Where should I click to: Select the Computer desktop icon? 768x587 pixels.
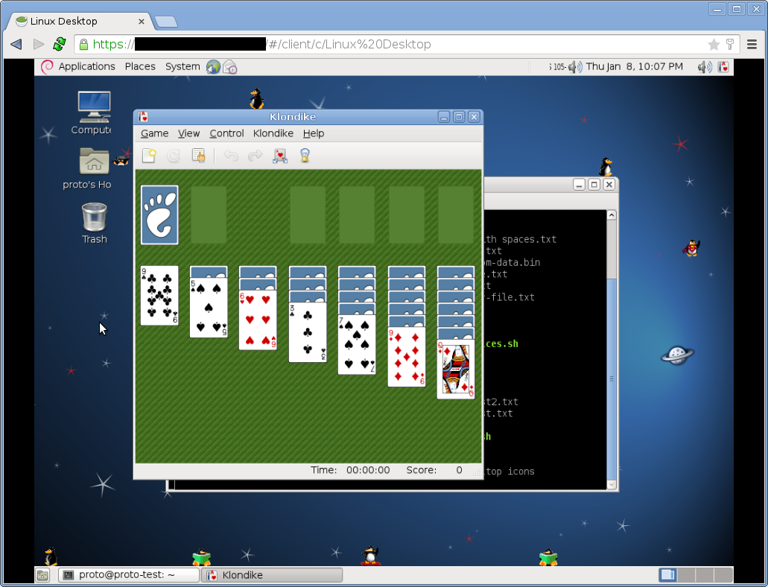(x=93, y=113)
